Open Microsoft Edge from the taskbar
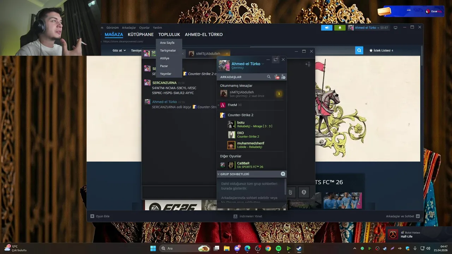 247,248
